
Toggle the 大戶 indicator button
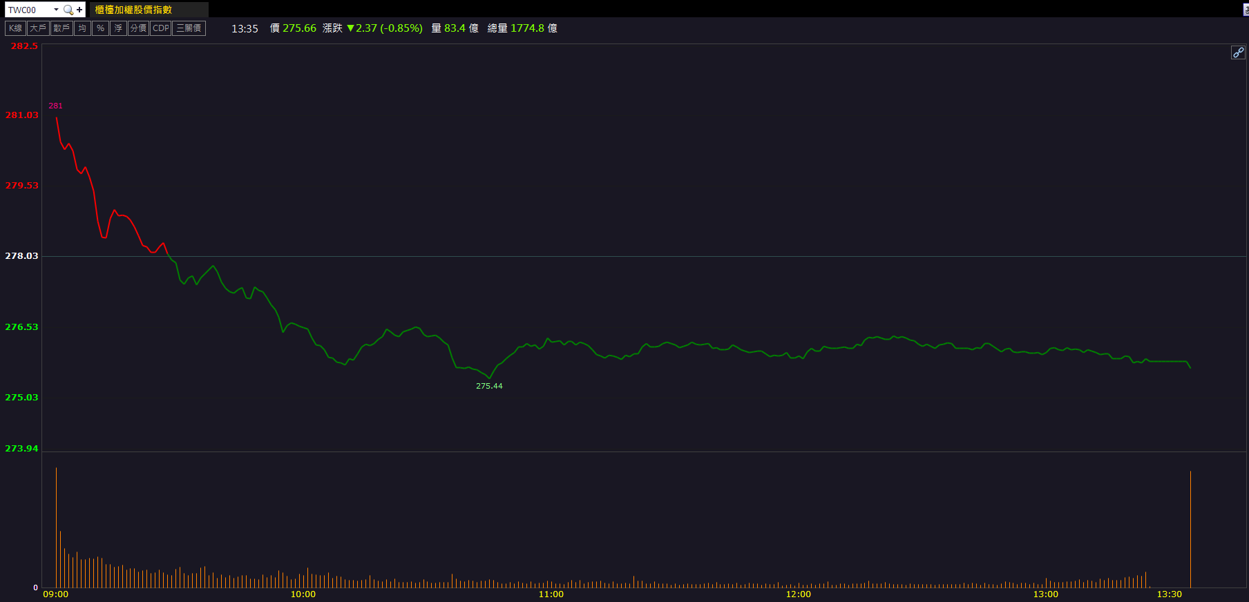tap(37, 28)
